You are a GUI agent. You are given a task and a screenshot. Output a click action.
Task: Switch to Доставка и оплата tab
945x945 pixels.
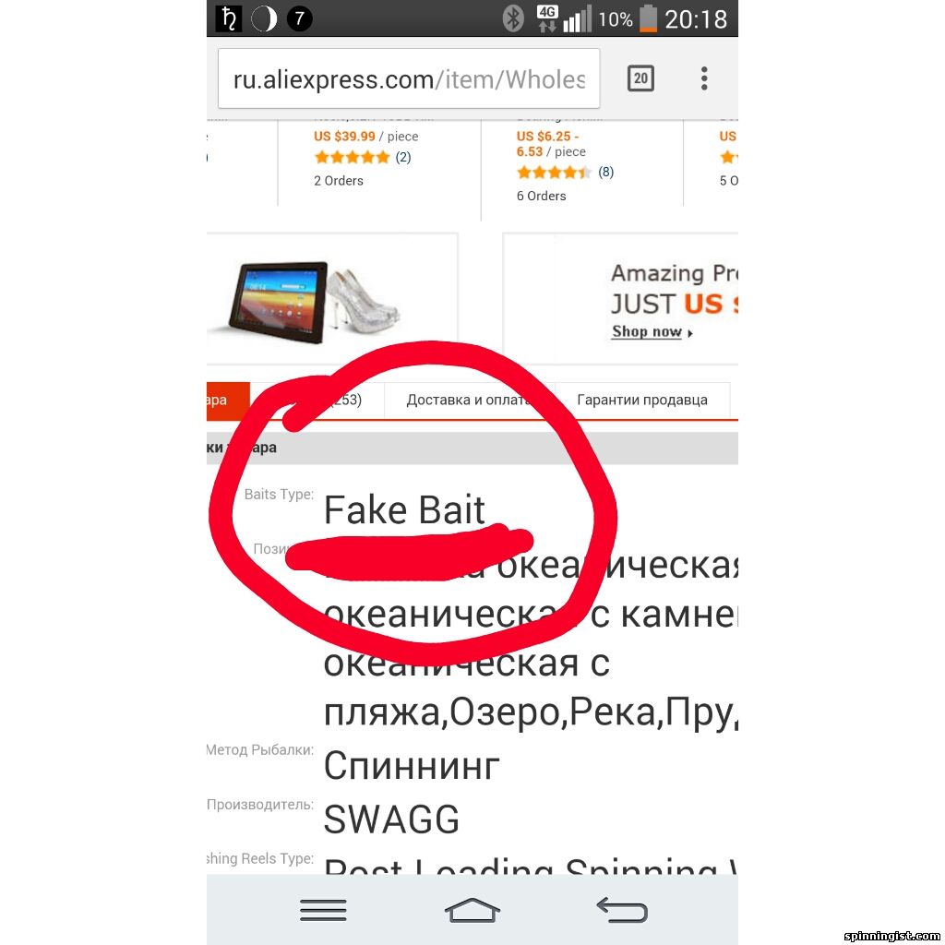tap(469, 401)
